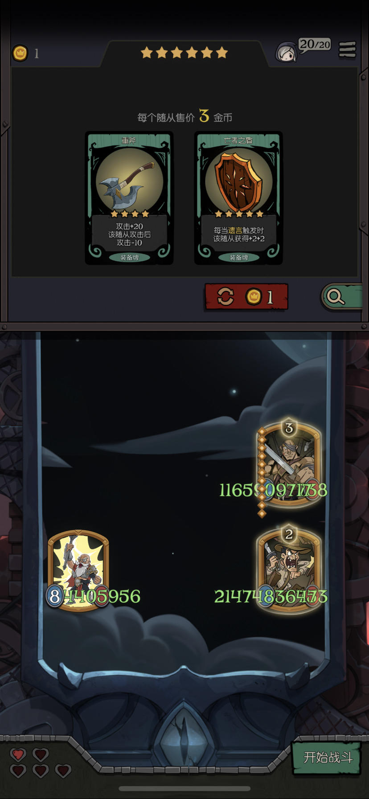Refresh the shop for 1 coin

click(246, 296)
